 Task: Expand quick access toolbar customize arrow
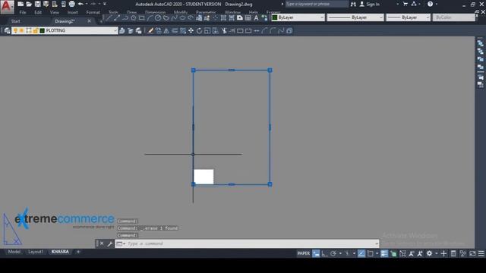pos(105,4)
